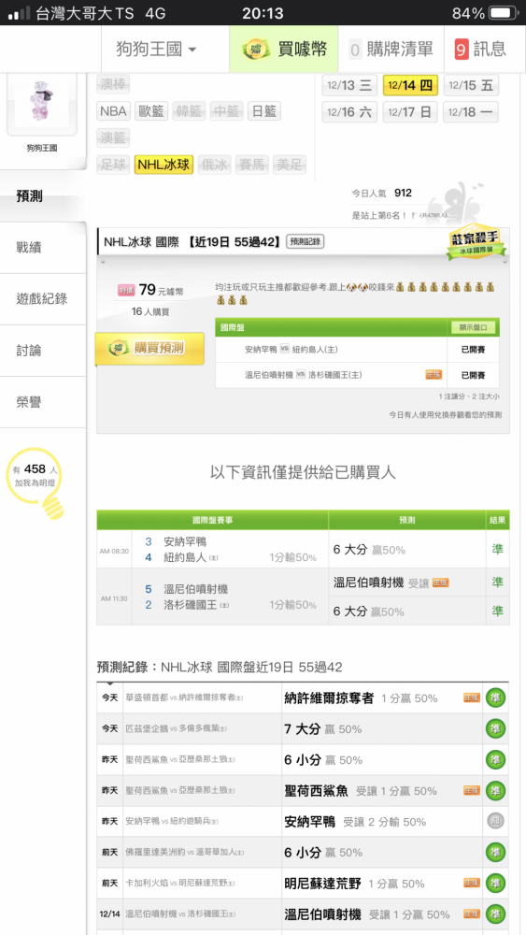Image resolution: width=526 pixels, height=935 pixels.
Task: Open the 狗狗王國 dropdown menu
Action: pos(156,49)
